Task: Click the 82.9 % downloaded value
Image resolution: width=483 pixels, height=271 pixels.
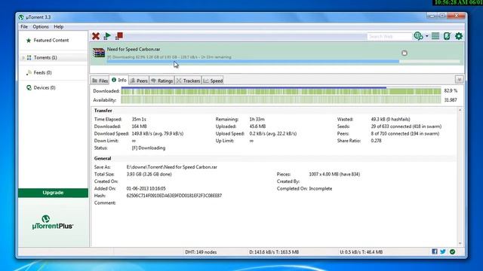Action: 451,91
